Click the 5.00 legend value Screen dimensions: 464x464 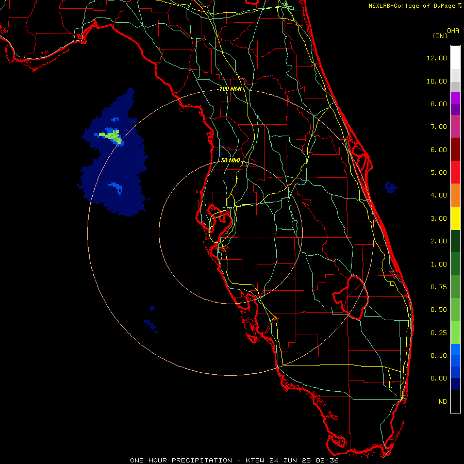tap(439, 173)
